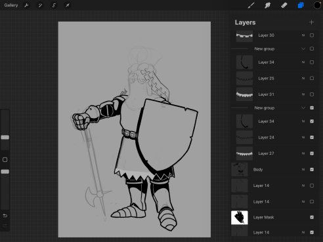Tap the undo arrow in the sidebar
Screen dimensions: 323x242
click(x=5, y=216)
